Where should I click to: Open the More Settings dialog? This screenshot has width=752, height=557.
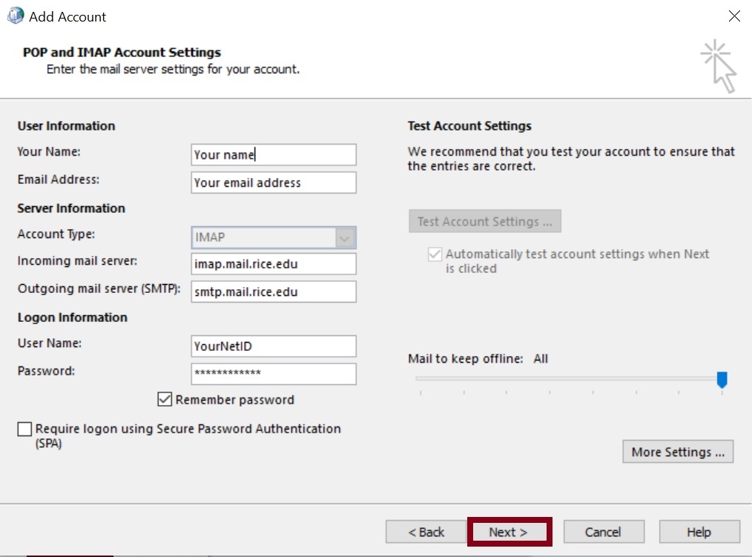click(678, 452)
